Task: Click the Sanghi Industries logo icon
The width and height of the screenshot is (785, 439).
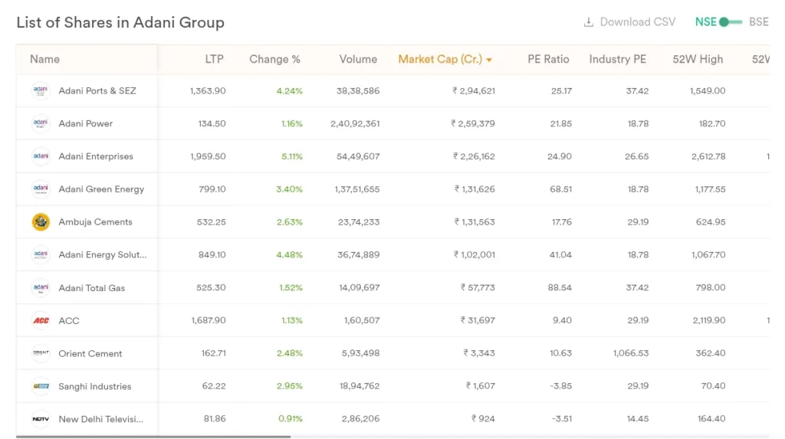Action: coord(41,386)
